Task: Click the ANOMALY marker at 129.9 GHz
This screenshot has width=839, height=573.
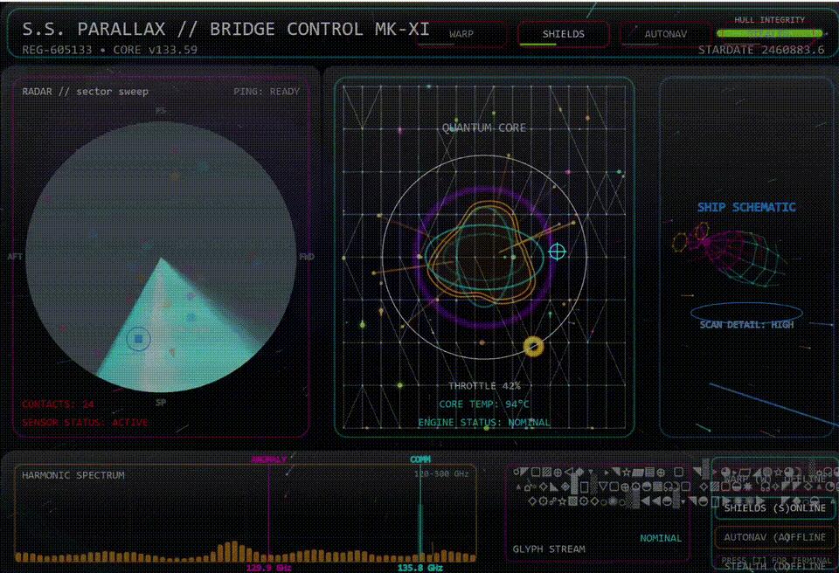Action: point(268,459)
